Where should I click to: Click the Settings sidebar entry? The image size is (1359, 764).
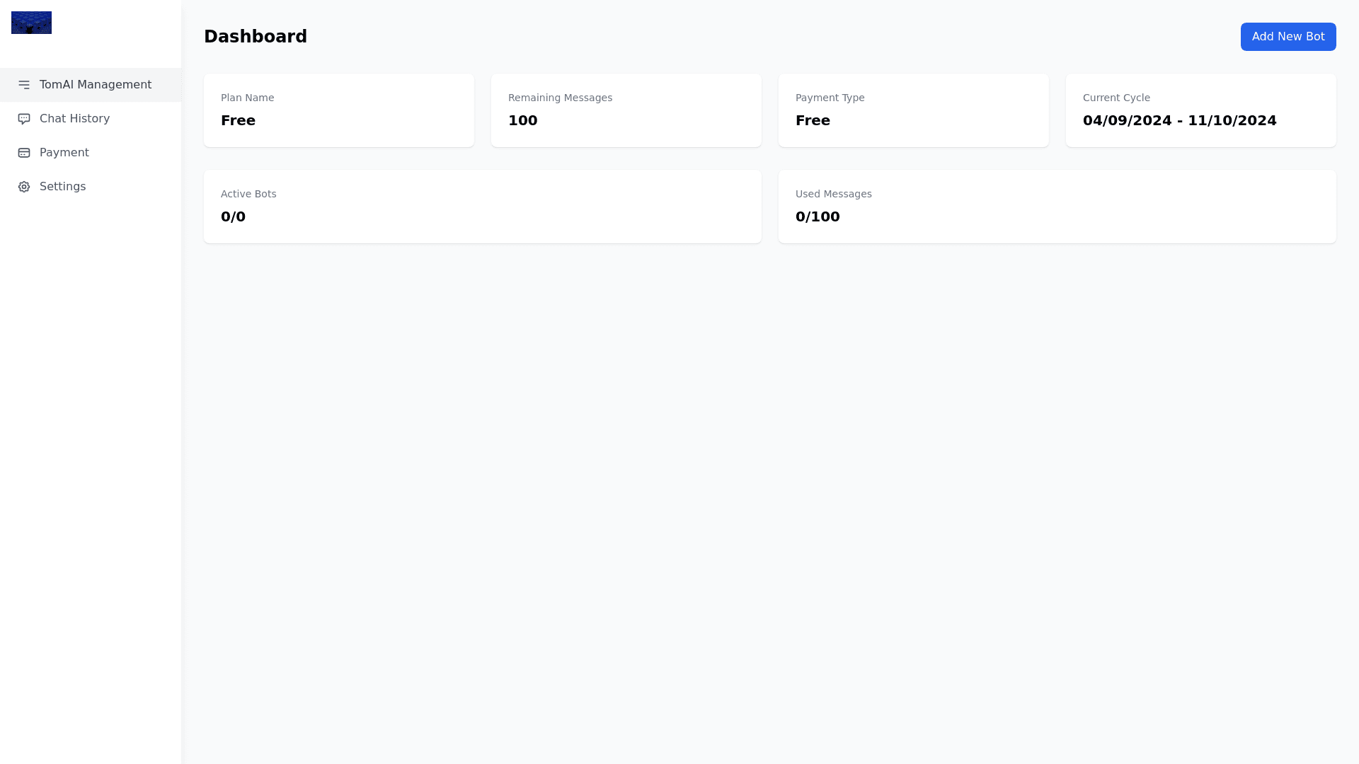coord(62,187)
